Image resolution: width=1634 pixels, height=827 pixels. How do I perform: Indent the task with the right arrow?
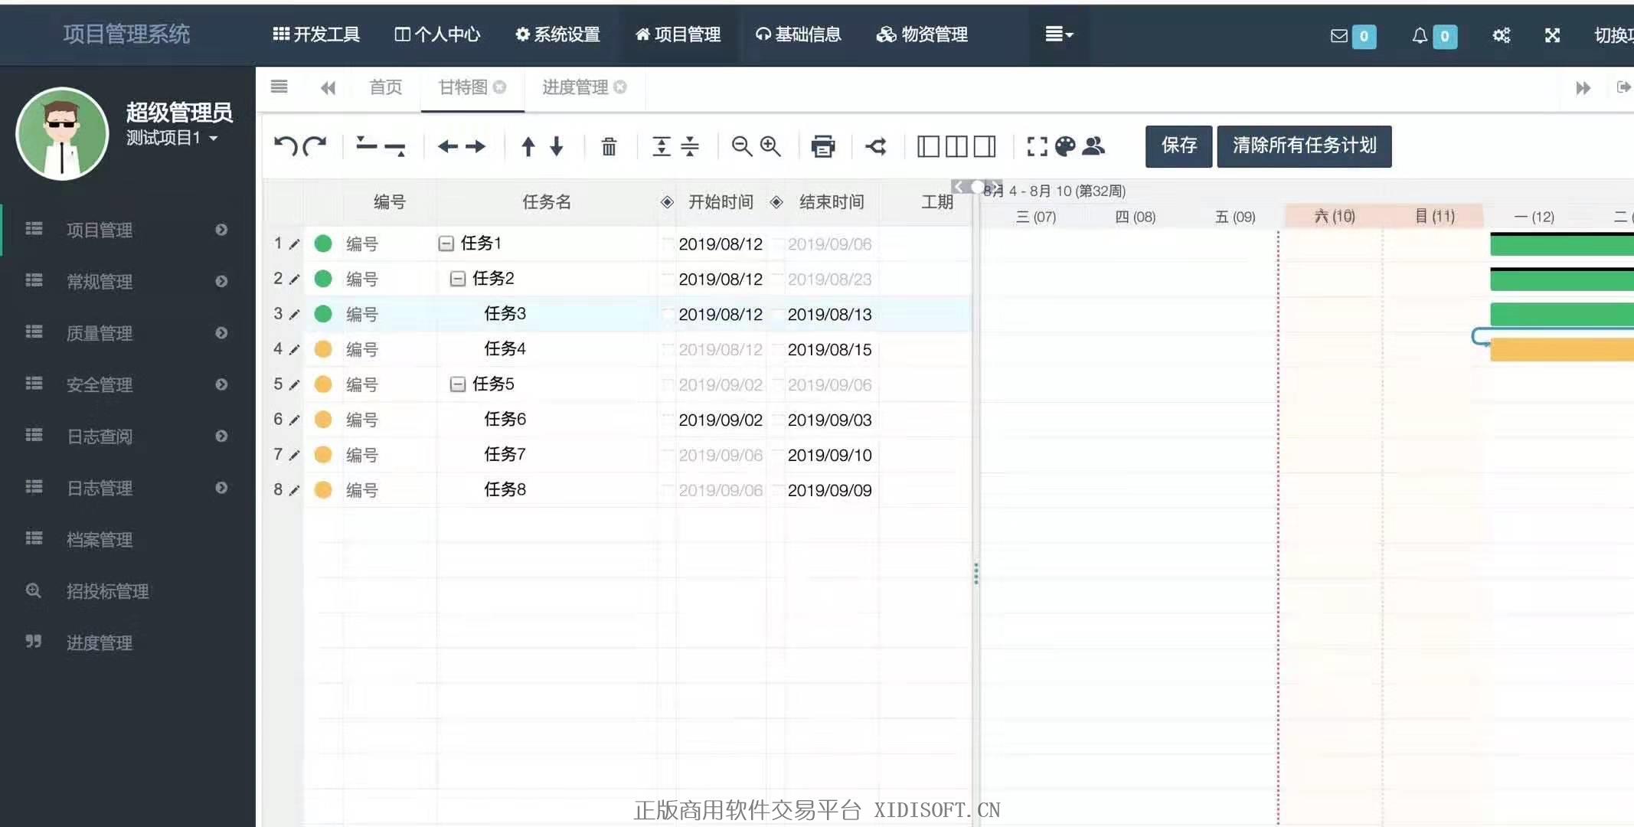point(475,145)
